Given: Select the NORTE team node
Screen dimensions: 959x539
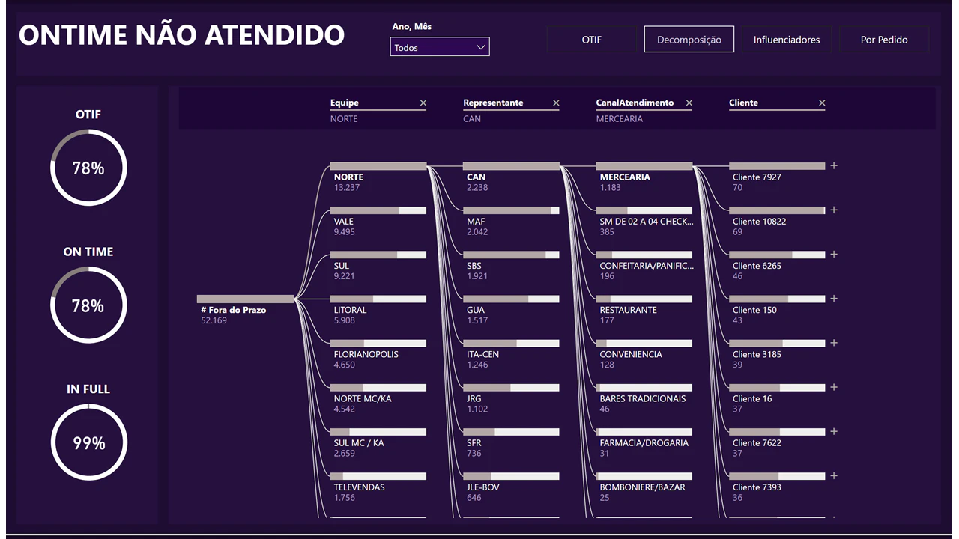Looking at the screenshot, I should pos(378,177).
